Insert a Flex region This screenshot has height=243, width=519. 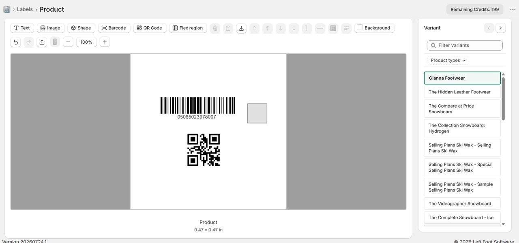188,28
